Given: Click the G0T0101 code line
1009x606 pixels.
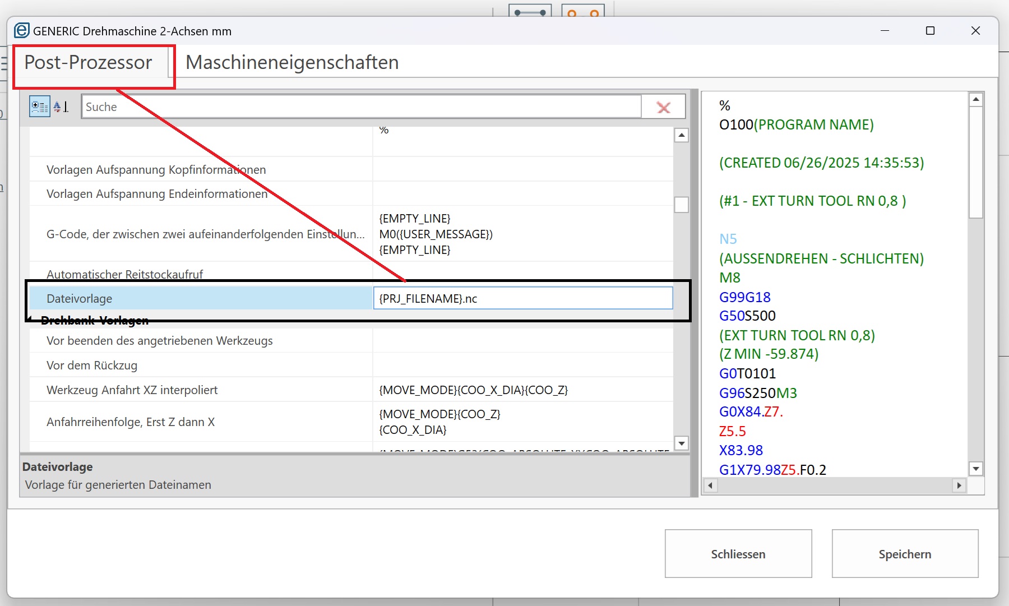Looking at the screenshot, I should pyautogui.click(x=747, y=373).
